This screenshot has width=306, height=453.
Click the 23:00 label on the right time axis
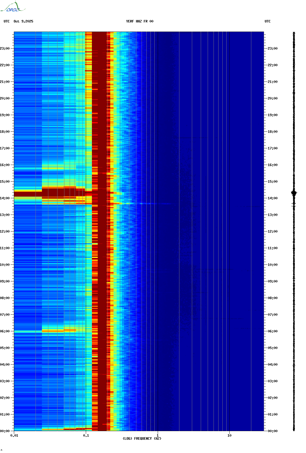coord(272,49)
